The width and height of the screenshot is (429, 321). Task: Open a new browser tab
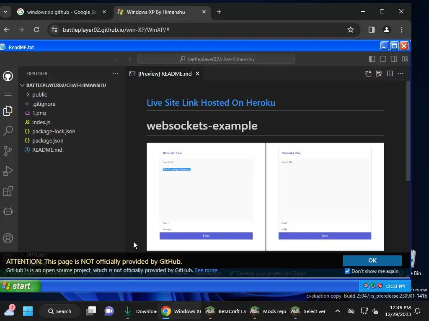pos(219,12)
